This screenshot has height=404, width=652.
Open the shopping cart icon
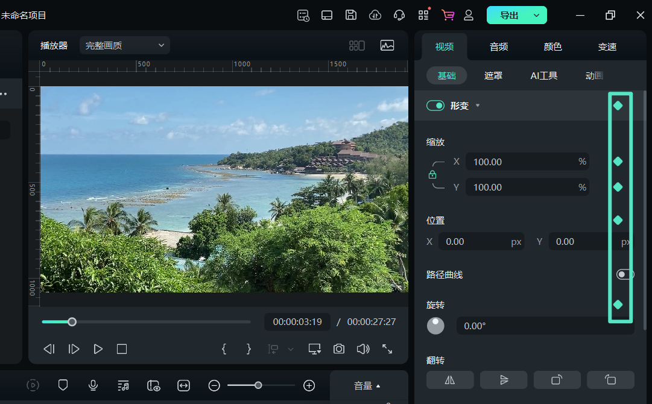448,15
